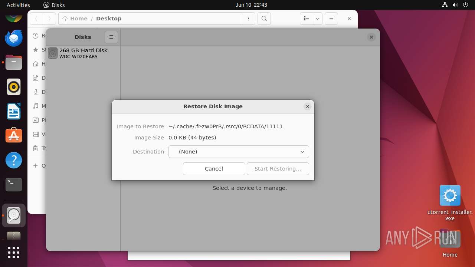Click the Documents icon in Files sidebar

coord(36,78)
